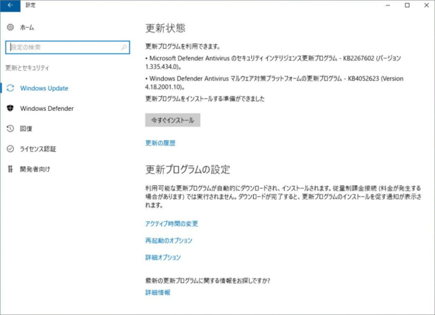Select the 開発者向け text label in sidebar

[x=34, y=168]
